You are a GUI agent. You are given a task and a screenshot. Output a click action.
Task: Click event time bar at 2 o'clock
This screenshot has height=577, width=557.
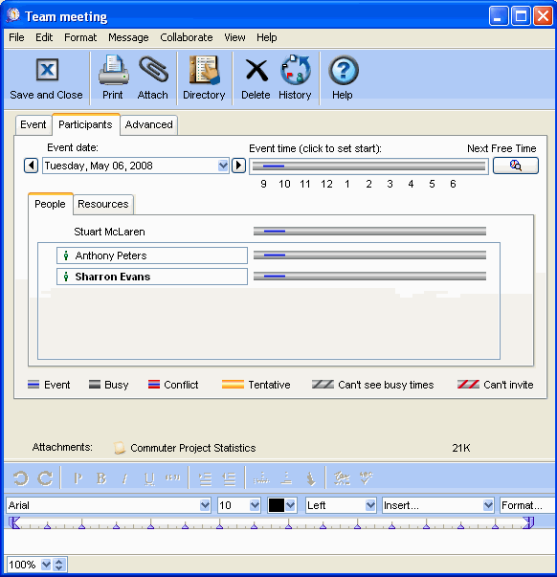[x=368, y=166]
